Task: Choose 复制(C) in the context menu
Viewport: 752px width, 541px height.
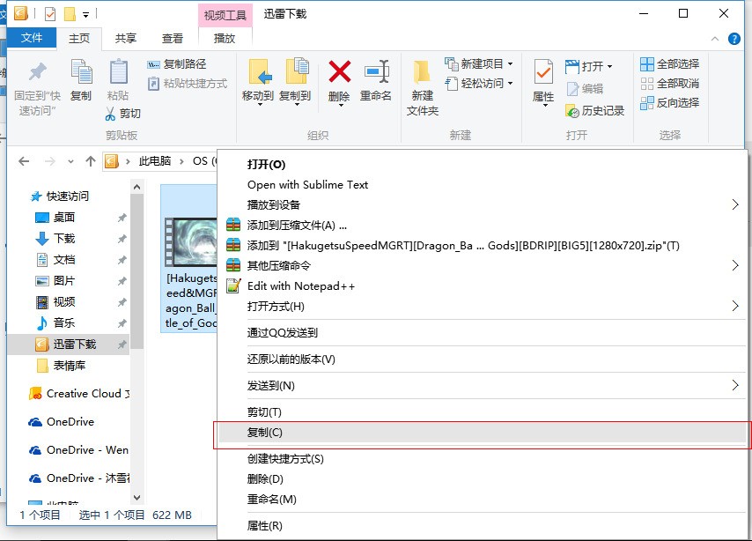Action: pyautogui.click(x=483, y=433)
